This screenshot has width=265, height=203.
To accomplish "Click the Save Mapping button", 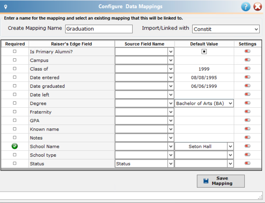I will 221,181.
